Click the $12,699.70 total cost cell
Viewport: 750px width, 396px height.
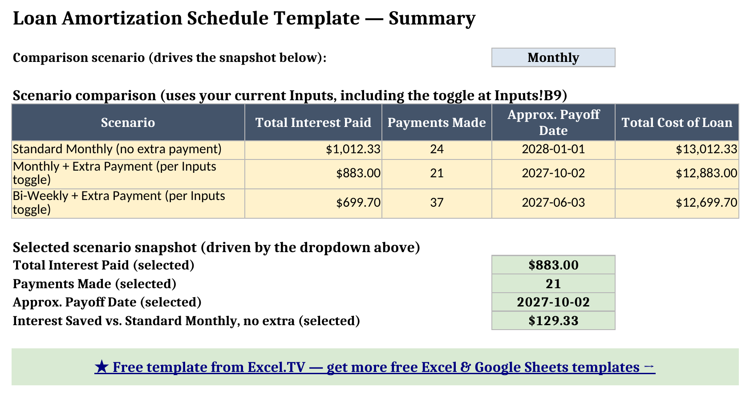677,204
